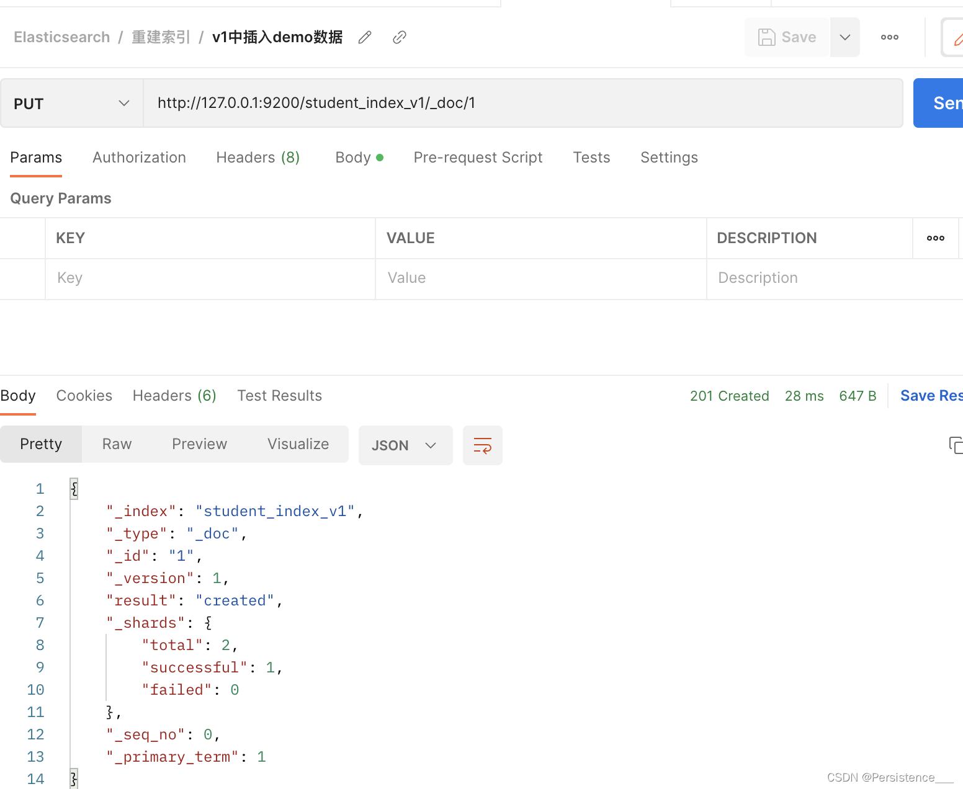Image resolution: width=963 pixels, height=789 pixels.
Task: Open the JSON format dropdown
Action: click(406, 445)
